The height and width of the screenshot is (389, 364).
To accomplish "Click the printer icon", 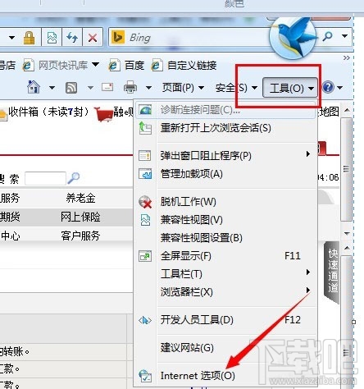I will (130, 87).
